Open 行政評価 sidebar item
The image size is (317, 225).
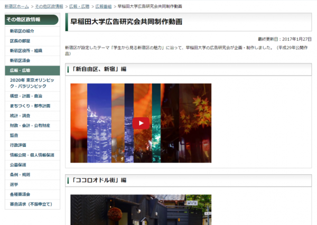(32, 145)
